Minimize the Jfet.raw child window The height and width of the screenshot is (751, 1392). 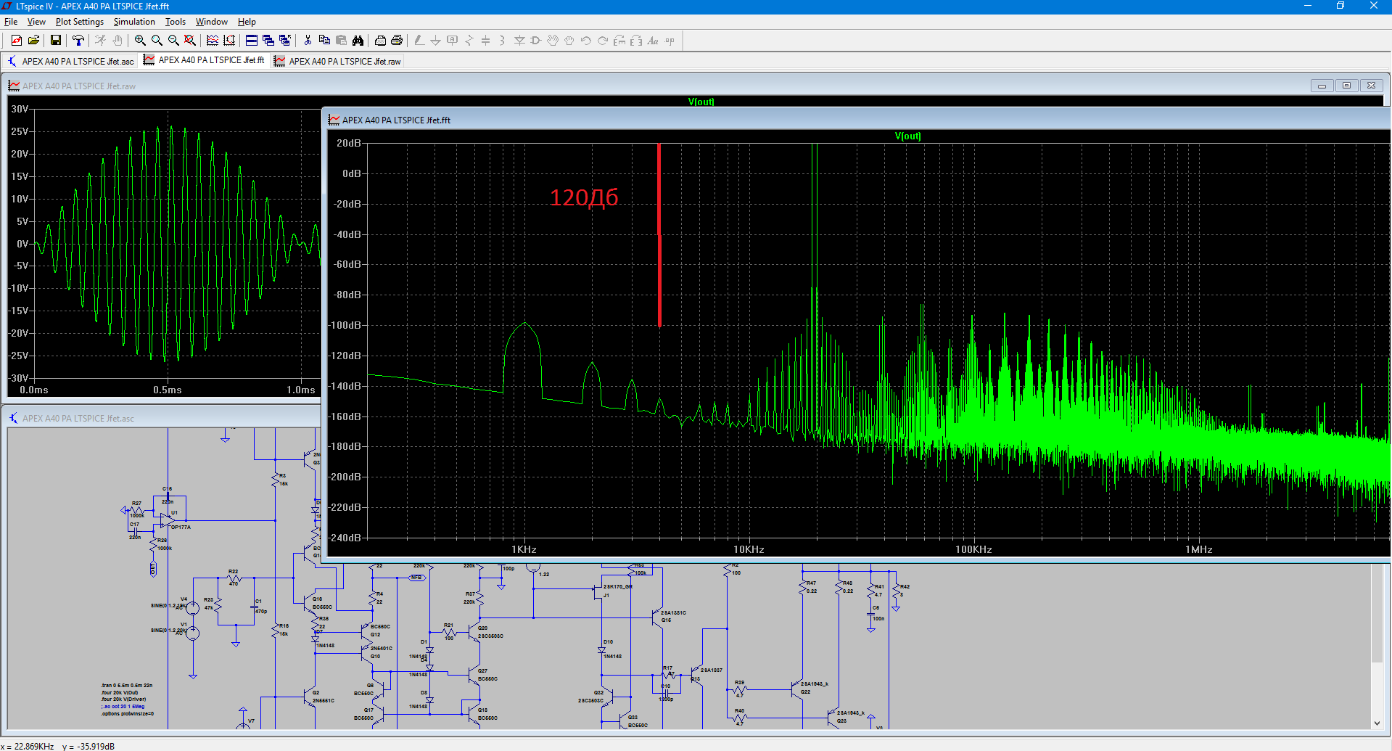point(1322,86)
